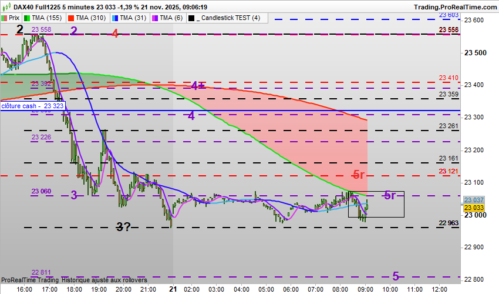Click the 19:00 mark on time axis

[99, 289]
